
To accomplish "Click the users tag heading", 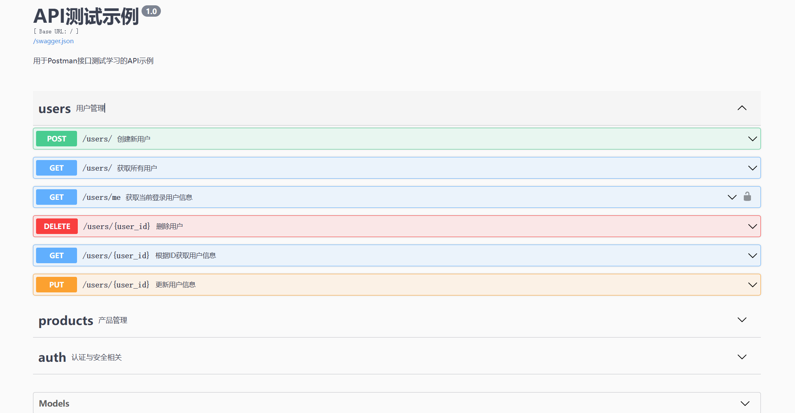I will click(55, 109).
